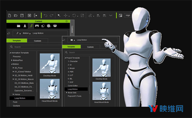
Task: Collapse the Motion tree node
Action: pos(12,64)
